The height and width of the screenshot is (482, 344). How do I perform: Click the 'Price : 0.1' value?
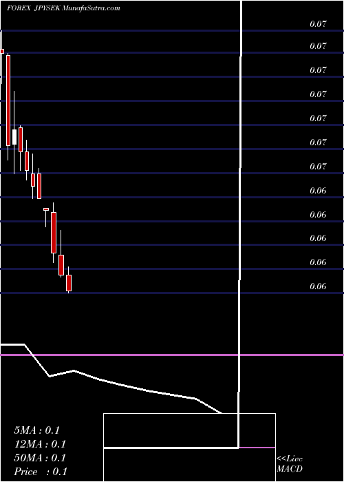[41, 472]
